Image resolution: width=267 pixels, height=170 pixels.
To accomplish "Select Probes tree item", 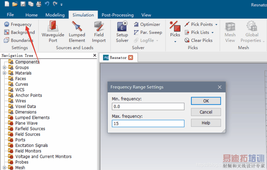I will [22, 162].
